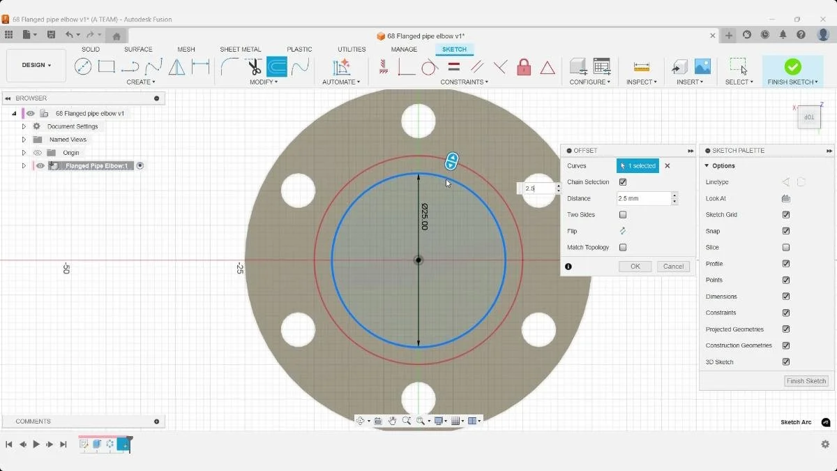Click the ViewCube TOP face

(809, 117)
